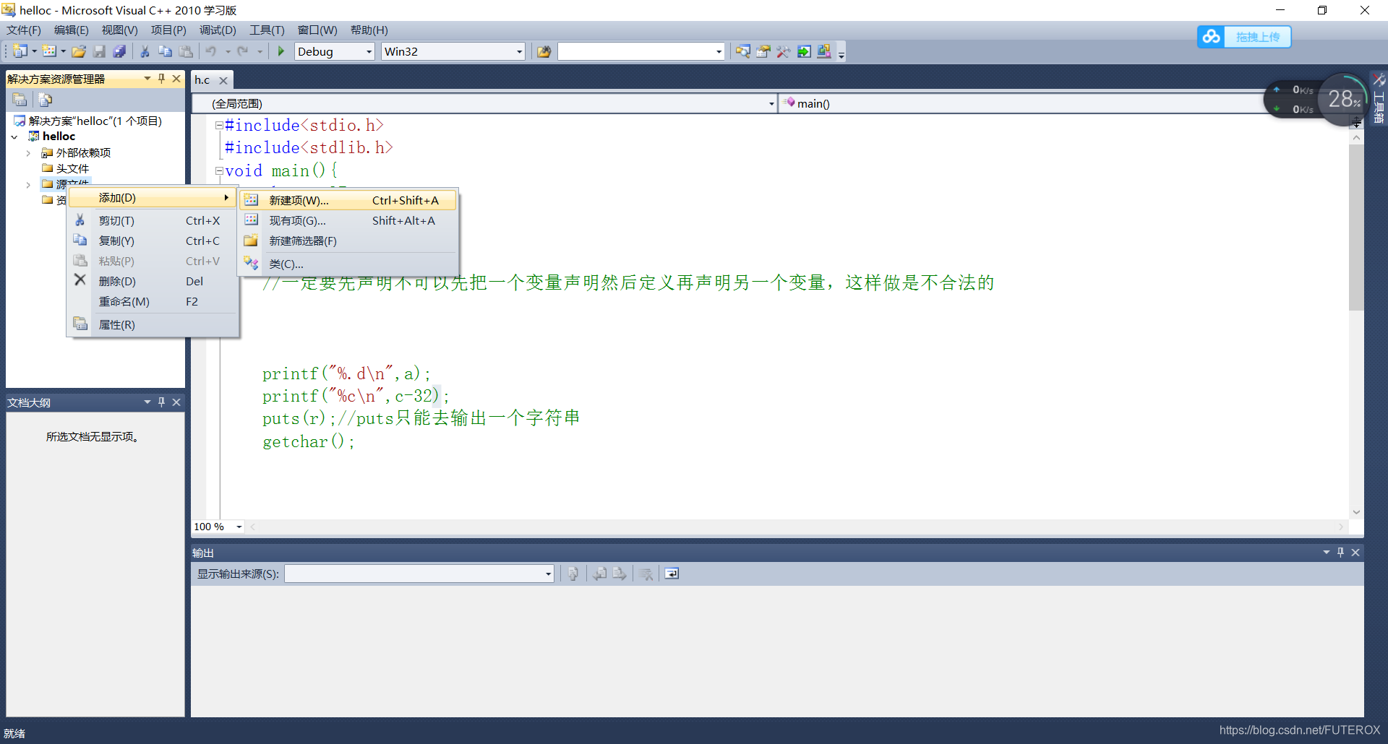This screenshot has height=744, width=1388.
Task: Click the Open File folder icon
Action: (80, 51)
